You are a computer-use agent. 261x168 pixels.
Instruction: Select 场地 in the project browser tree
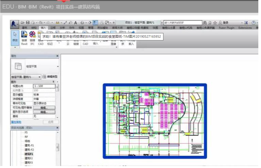28,141
